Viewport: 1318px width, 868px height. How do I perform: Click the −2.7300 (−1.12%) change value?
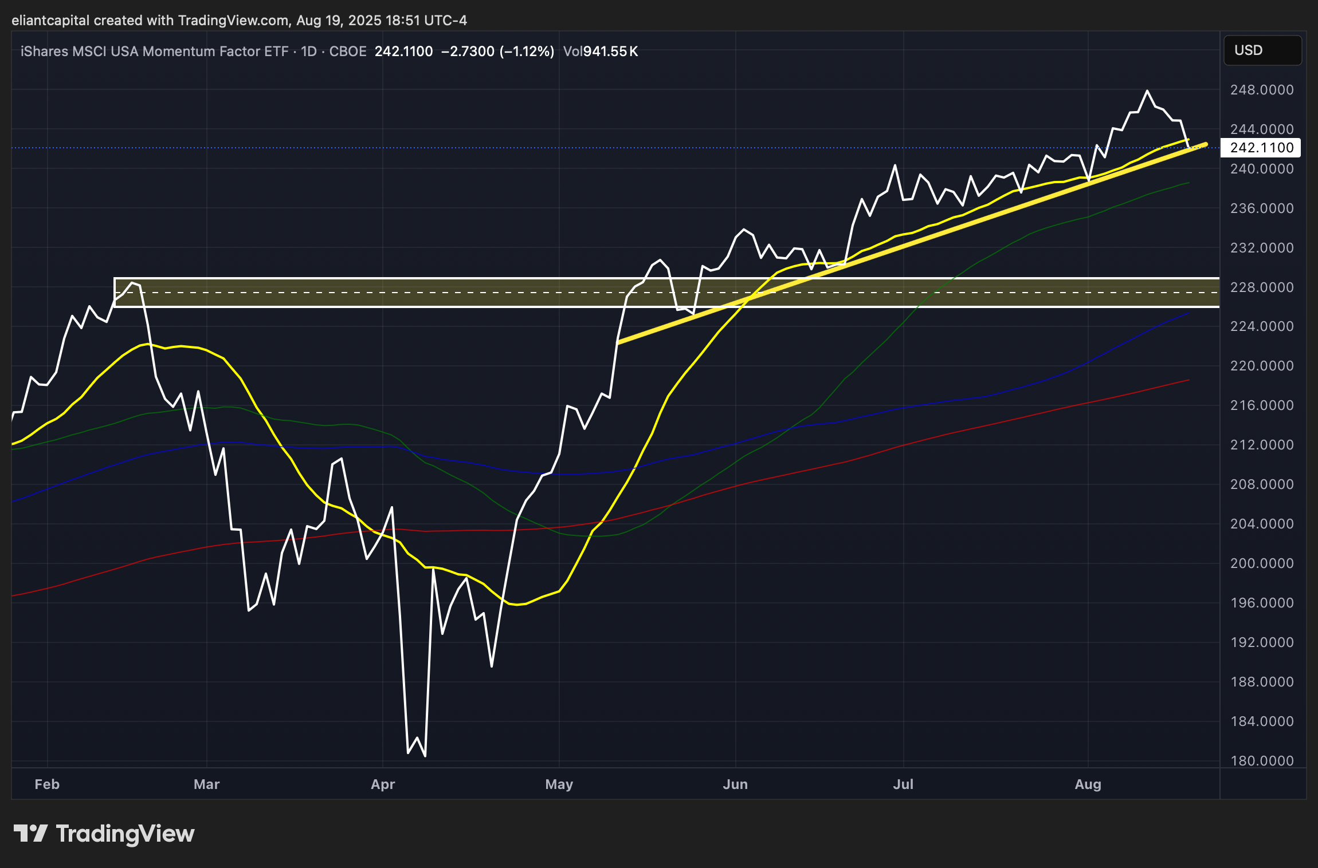point(497,52)
